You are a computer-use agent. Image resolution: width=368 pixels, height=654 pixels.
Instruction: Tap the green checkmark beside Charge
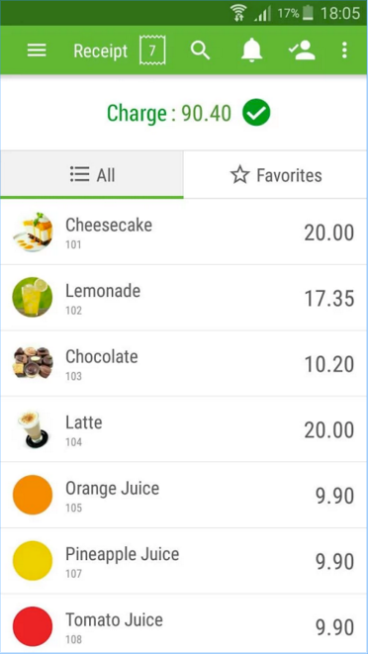coord(256,113)
